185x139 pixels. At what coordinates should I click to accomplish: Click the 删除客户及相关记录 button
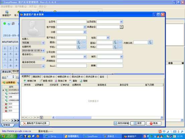coord(35,123)
